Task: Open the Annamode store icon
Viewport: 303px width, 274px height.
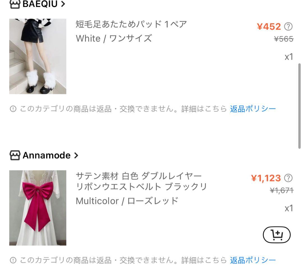Action: pyautogui.click(x=15, y=155)
